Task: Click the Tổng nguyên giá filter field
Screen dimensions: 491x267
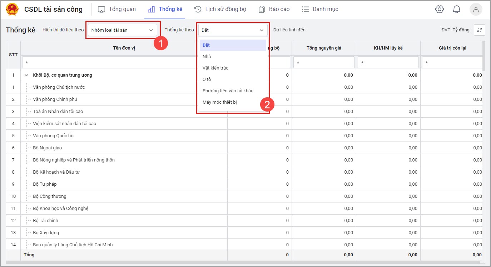Action: tap(324, 62)
